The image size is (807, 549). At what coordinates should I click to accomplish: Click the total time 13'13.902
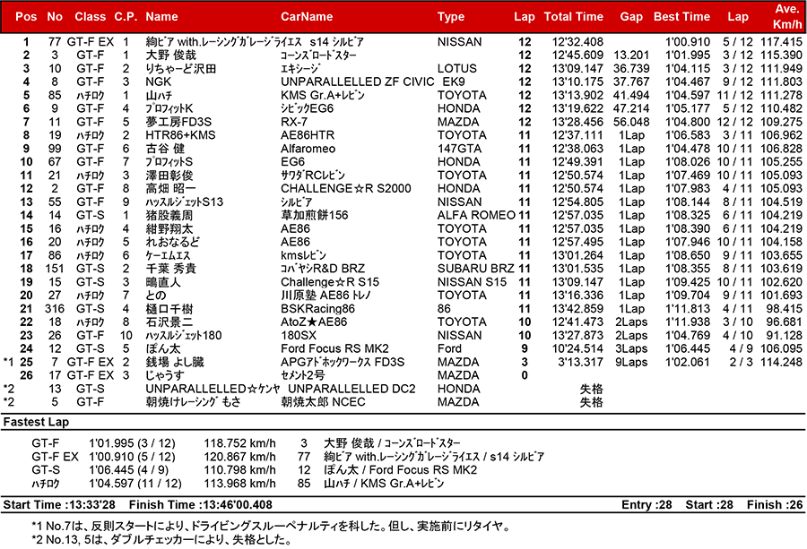tap(577, 95)
